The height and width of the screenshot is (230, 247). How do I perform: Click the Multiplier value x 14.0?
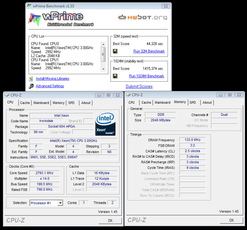45,178
